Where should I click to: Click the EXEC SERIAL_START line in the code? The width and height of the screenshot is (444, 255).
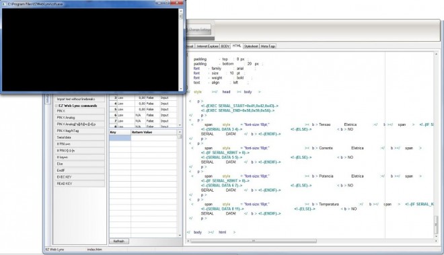pos(239,106)
